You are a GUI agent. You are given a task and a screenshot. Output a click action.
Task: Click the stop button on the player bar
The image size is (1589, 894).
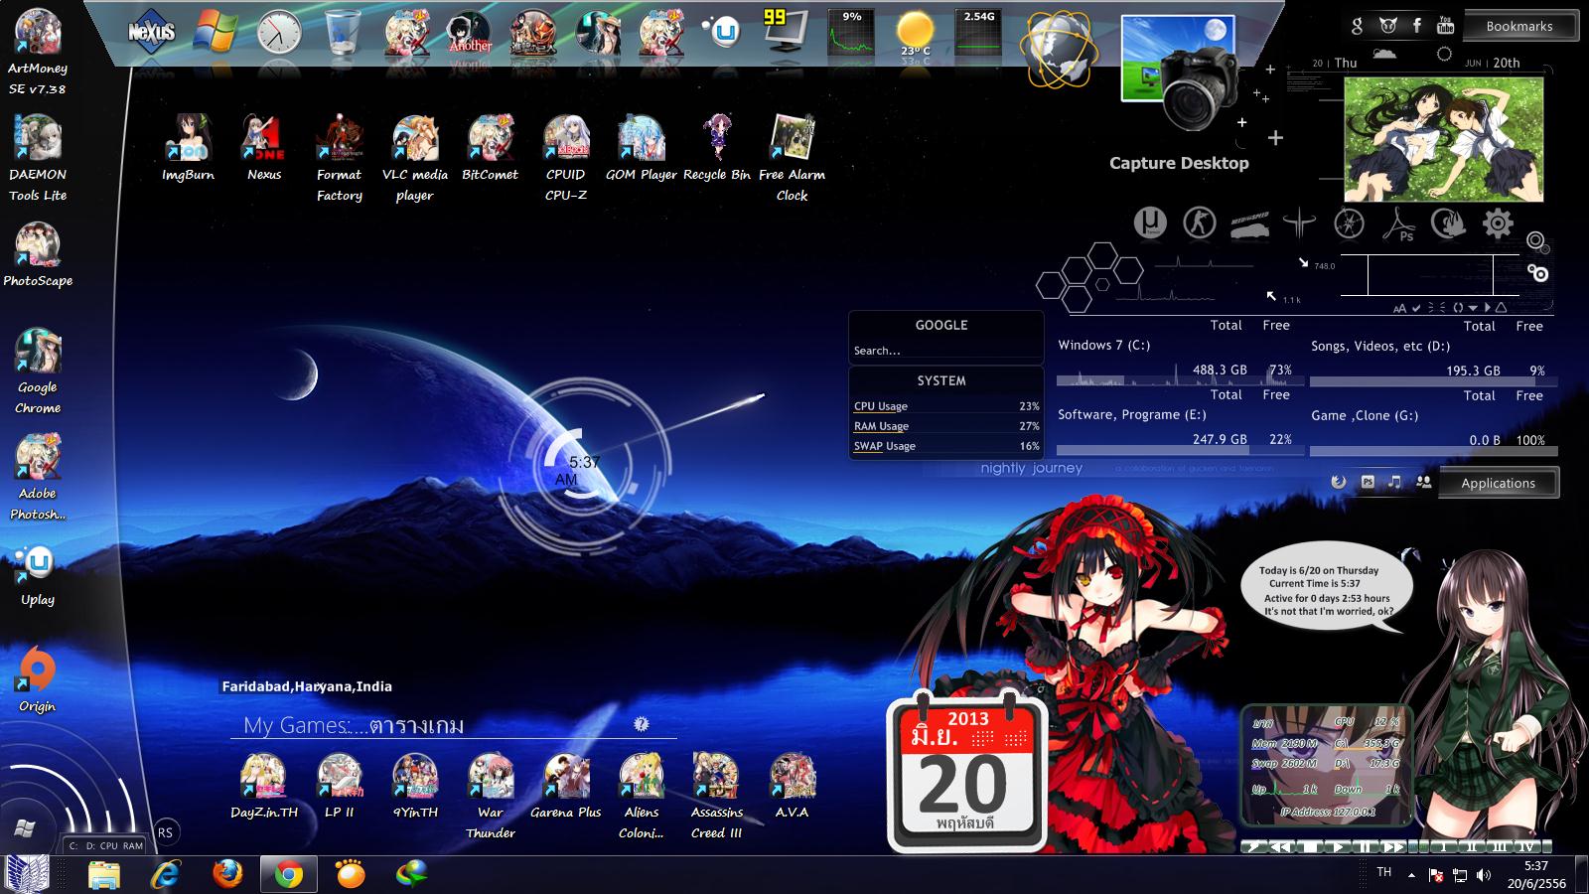pos(1312,847)
